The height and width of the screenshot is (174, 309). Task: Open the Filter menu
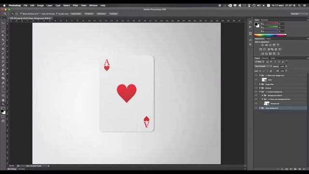pyautogui.click(x=75, y=5)
